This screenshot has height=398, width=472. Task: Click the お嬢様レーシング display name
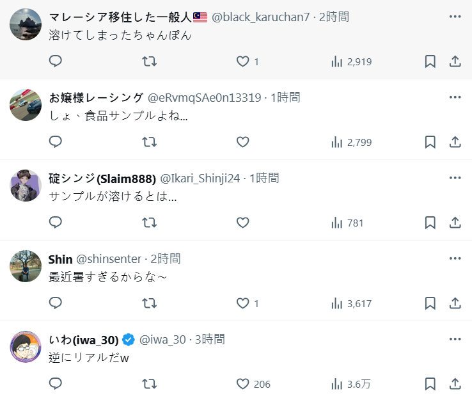(x=96, y=98)
